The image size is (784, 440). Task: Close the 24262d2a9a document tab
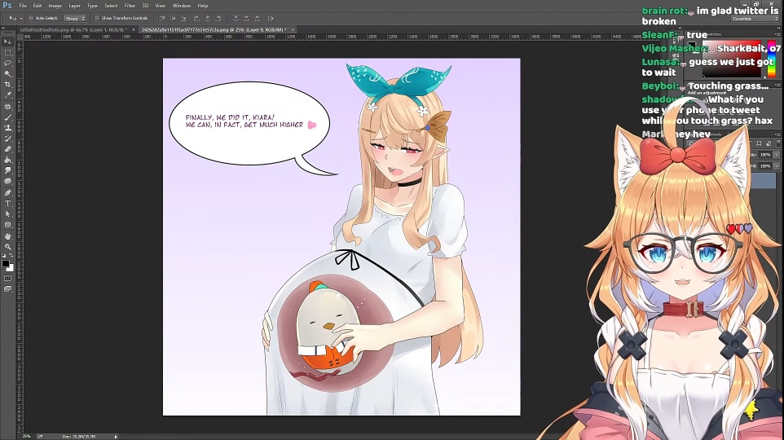pos(293,30)
